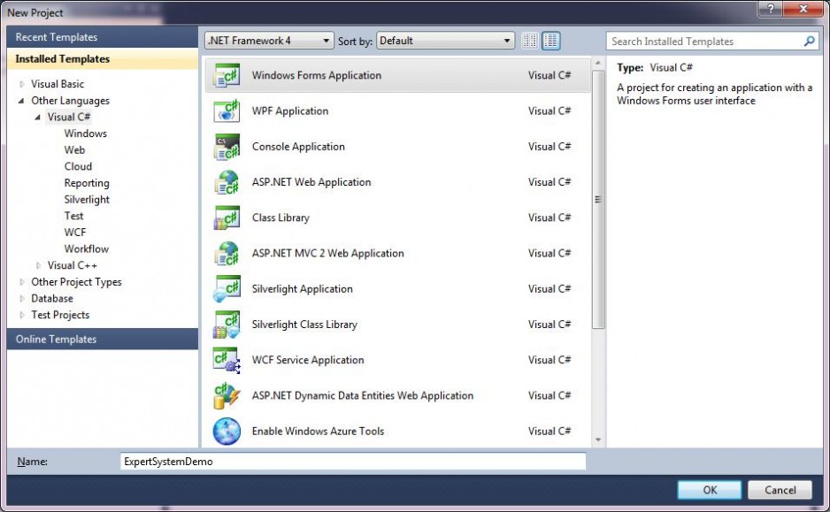This screenshot has height=512, width=830.
Task: Open the help question mark button
Action: pos(771,9)
